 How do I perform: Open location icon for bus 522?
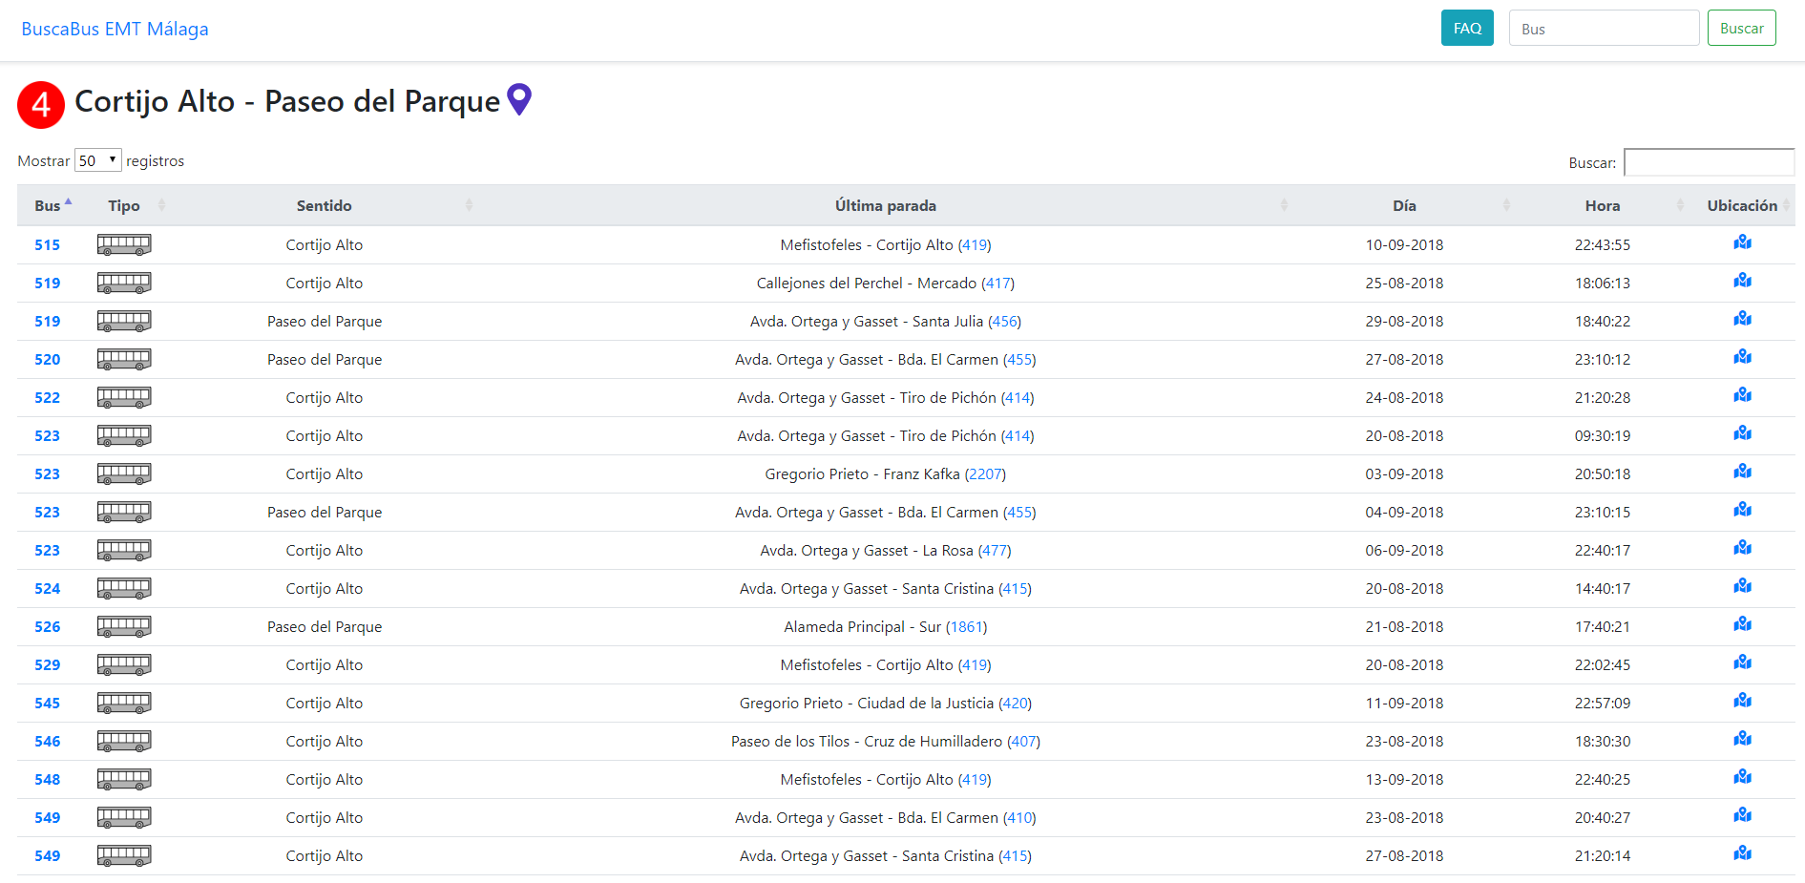[1742, 395]
